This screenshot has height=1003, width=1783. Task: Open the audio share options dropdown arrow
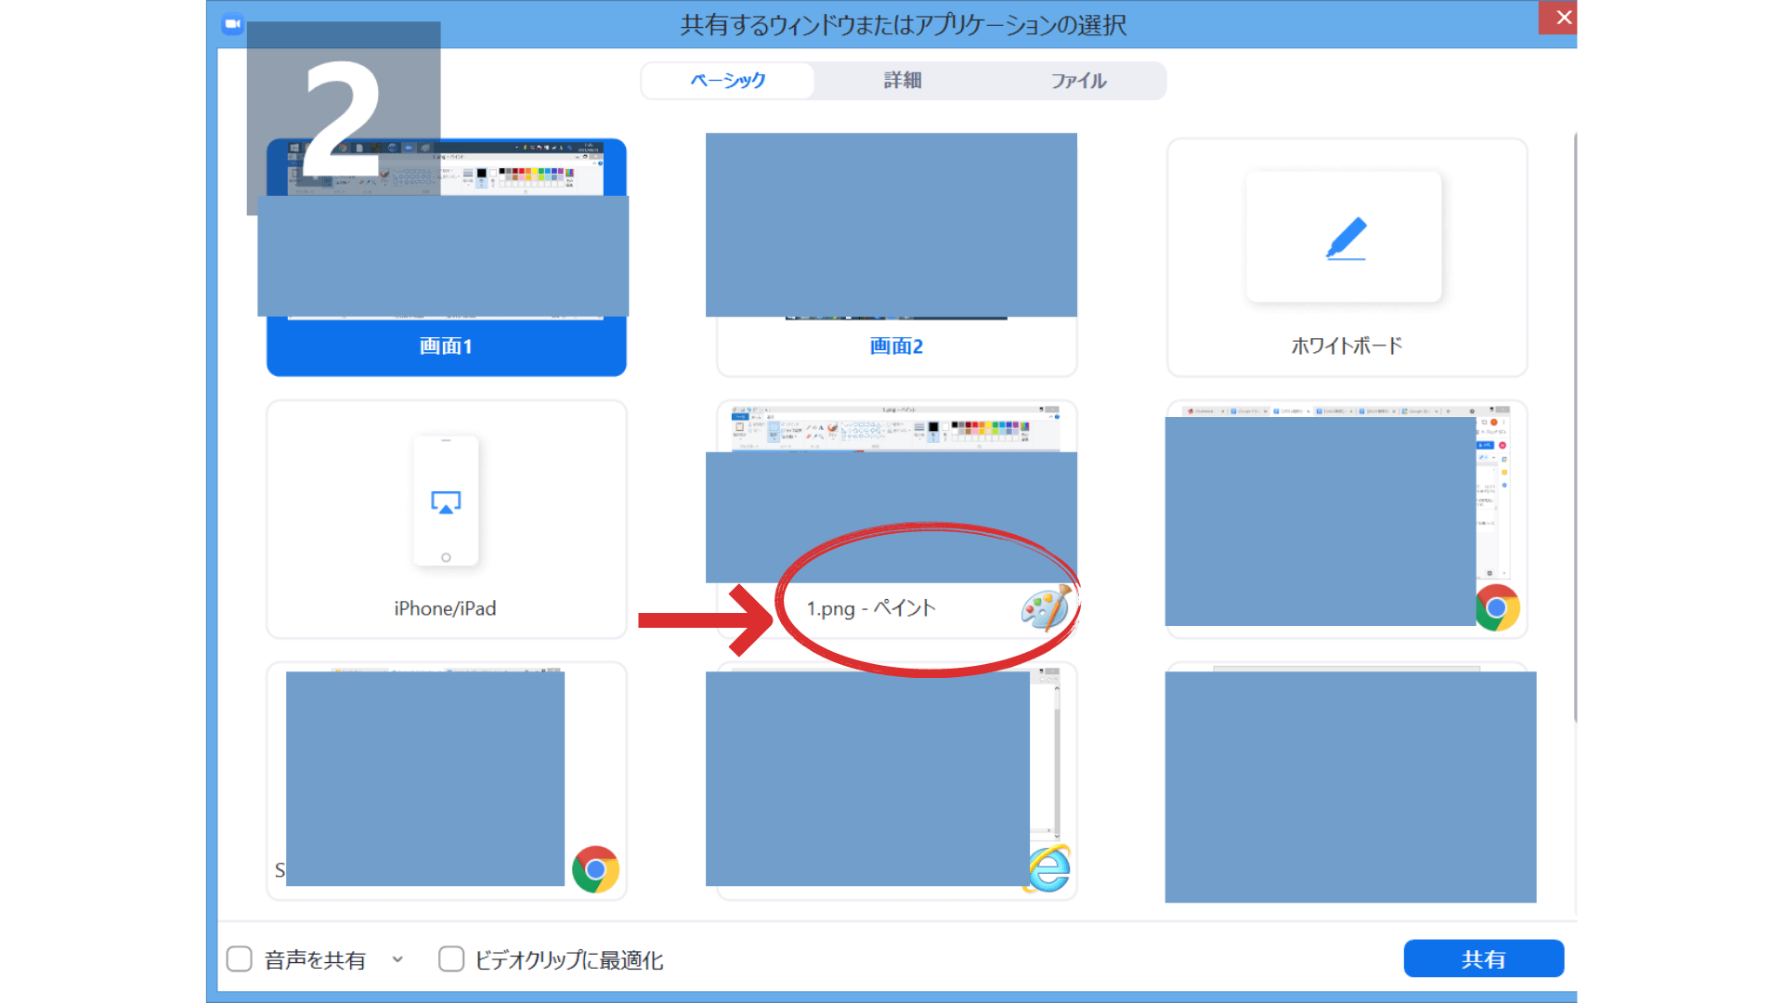tap(399, 959)
